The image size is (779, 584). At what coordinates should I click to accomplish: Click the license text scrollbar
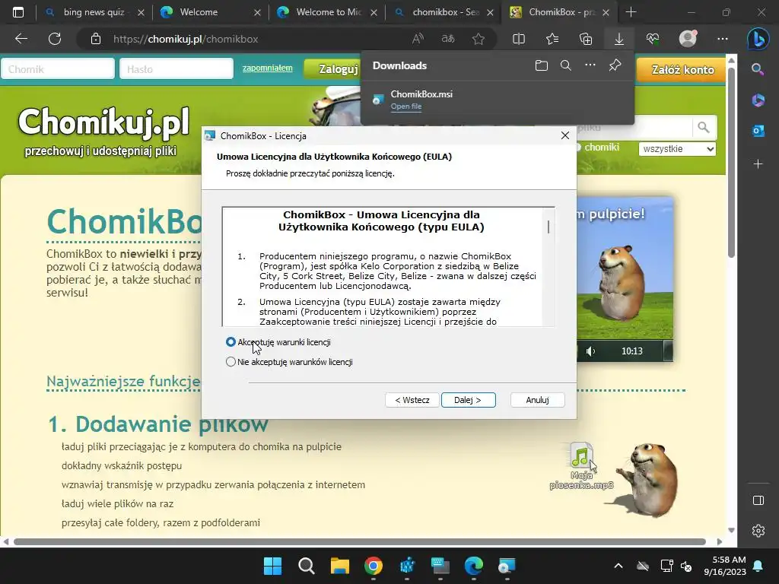coord(548,227)
